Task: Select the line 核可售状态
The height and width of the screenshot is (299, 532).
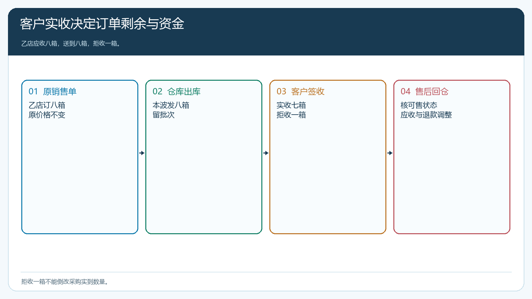Action: click(419, 105)
